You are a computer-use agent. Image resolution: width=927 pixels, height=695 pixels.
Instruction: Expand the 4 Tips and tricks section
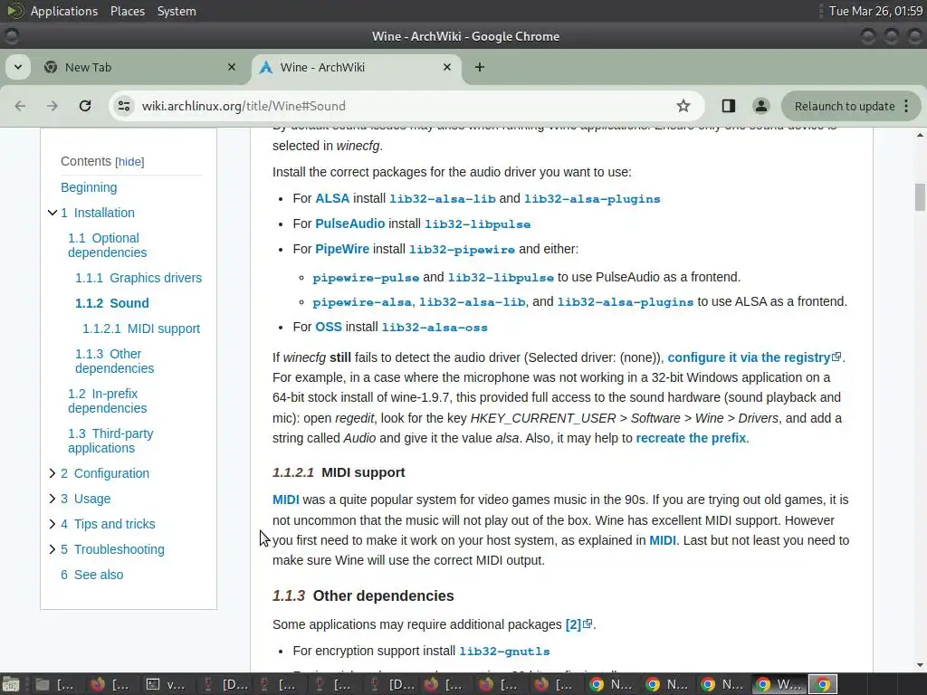point(52,524)
